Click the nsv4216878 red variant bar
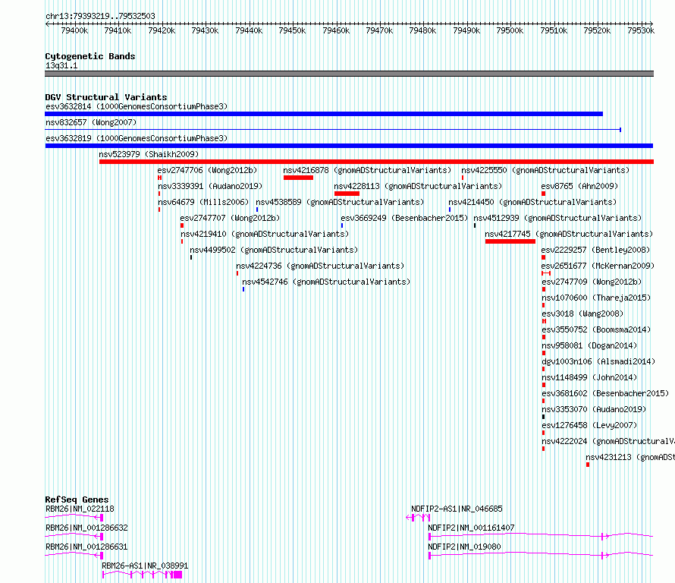This screenshot has height=583, width=675. (298, 178)
